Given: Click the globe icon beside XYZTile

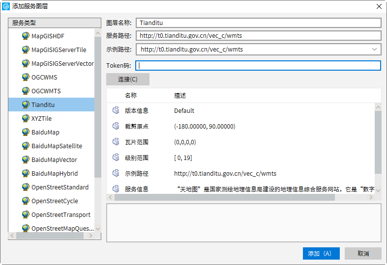Looking at the screenshot, I should [x=26, y=118].
